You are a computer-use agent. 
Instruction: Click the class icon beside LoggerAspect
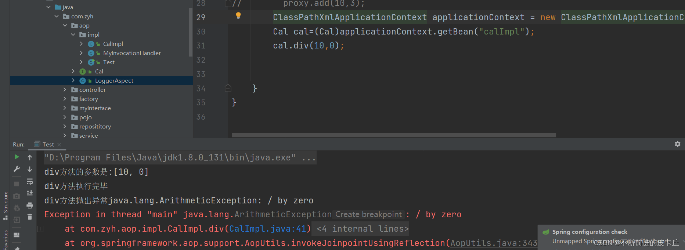click(x=83, y=80)
